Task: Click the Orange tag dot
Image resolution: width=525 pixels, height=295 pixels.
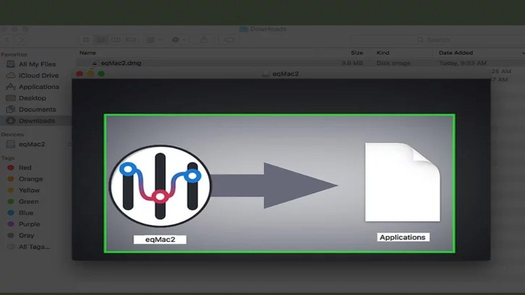Action: 10,179
